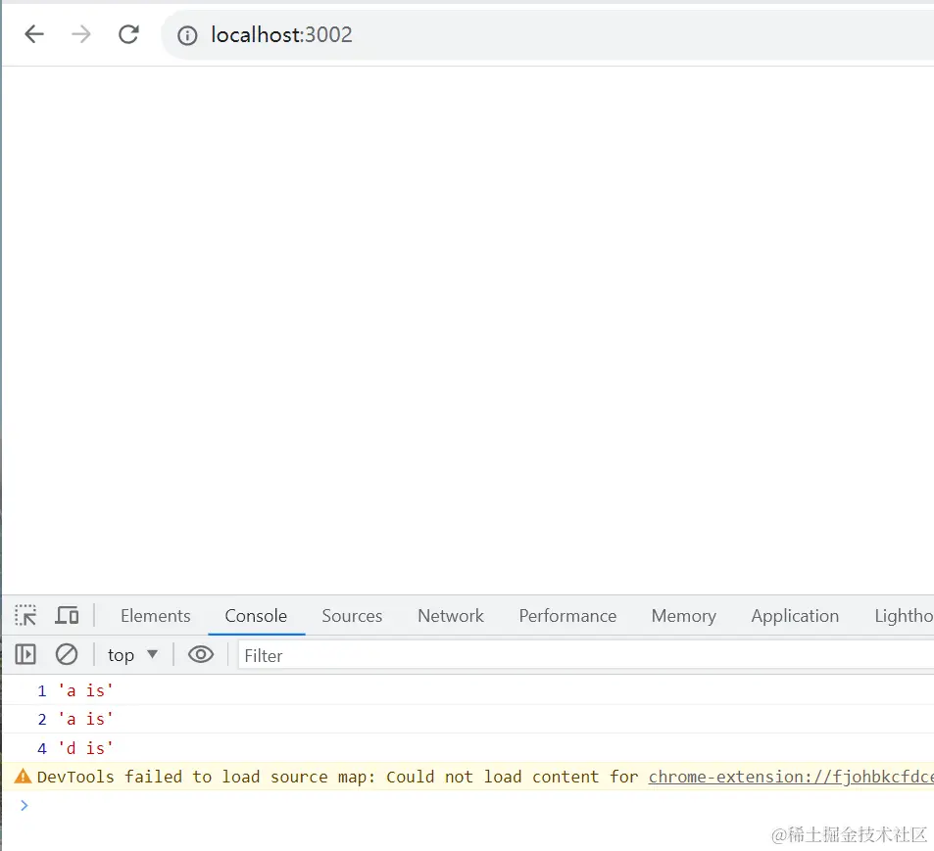Viewport: 934px width, 851px height.
Task: Click the localhost:3002 address bar
Action: (x=548, y=35)
